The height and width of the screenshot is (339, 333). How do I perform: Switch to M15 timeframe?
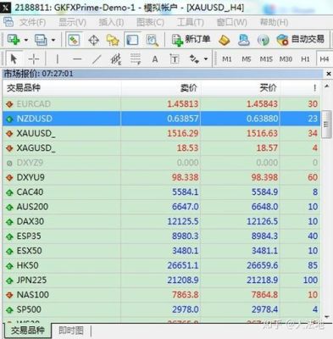[x=266, y=59]
